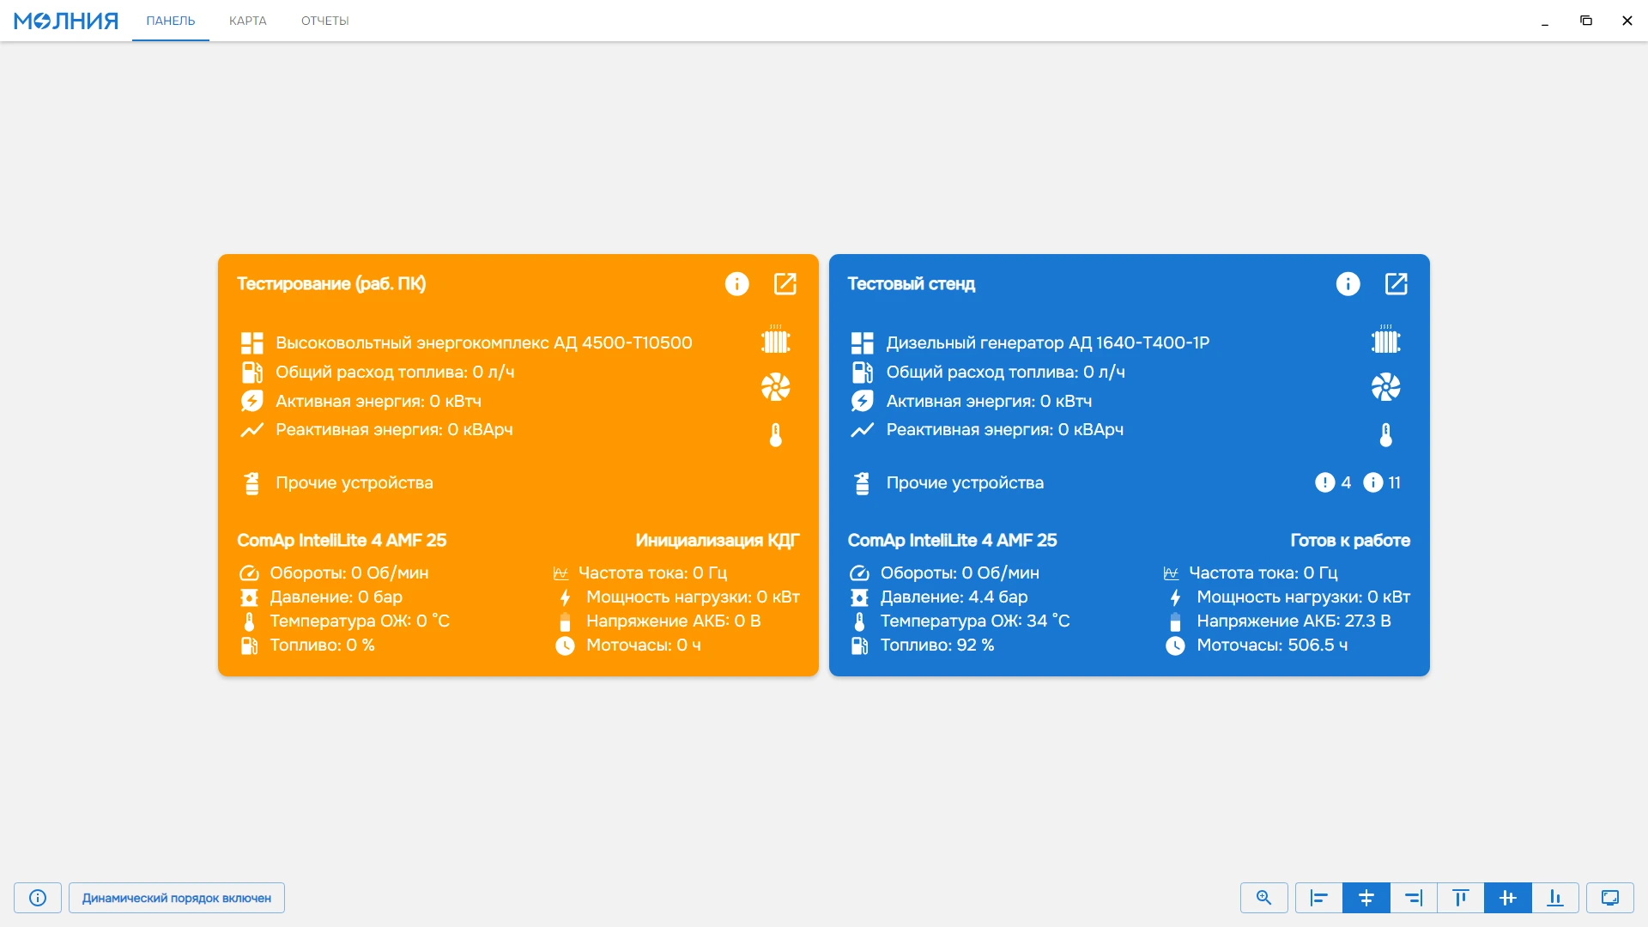Click zoom magnifier button in bottom toolbar
The width and height of the screenshot is (1648, 927).
(1264, 898)
